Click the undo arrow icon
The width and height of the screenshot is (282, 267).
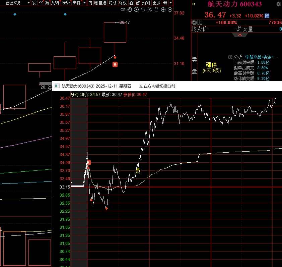click(143, 9)
